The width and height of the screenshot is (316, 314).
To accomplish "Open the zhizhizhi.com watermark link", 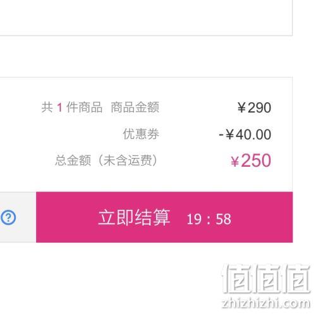I will [266, 303].
